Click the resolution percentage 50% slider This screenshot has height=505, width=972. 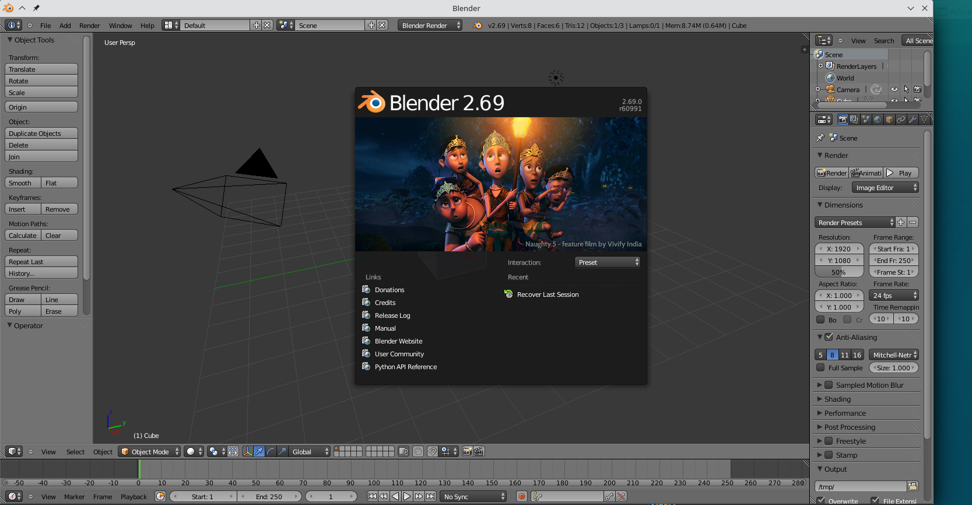click(838, 272)
